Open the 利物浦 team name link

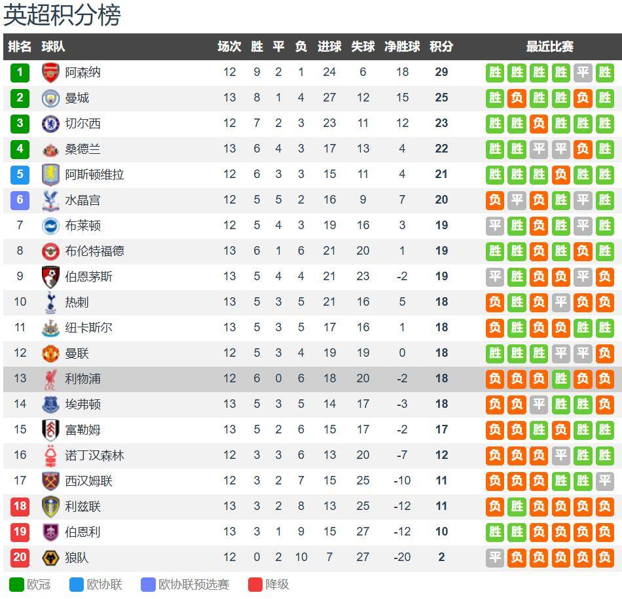[x=82, y=378]
